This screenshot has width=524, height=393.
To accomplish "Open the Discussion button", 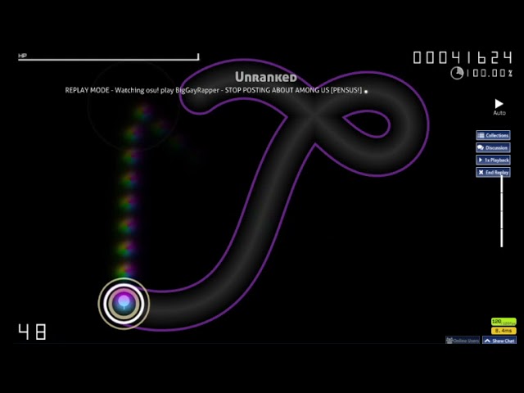I will tap(493, 147).
